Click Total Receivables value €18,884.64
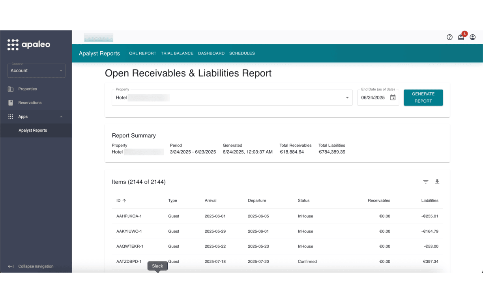This screenshot has height=303, width=483. click(x=292, y=152)
